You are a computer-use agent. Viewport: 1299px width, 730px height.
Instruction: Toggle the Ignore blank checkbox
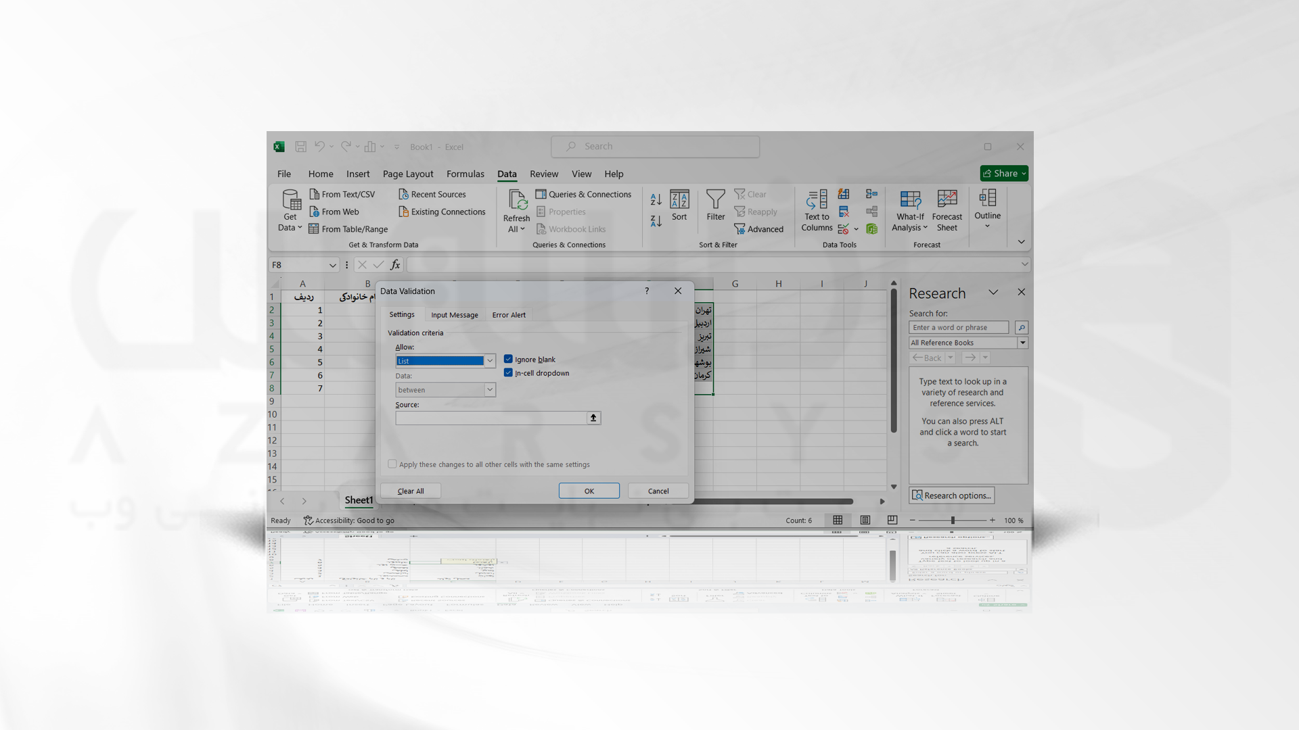click(x=507, y=358)
